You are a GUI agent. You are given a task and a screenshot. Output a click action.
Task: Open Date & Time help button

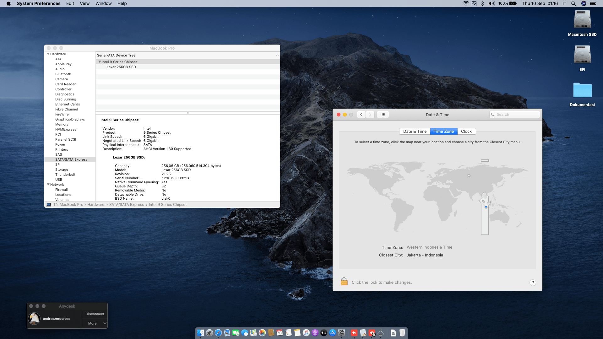(x=533, y=282)
